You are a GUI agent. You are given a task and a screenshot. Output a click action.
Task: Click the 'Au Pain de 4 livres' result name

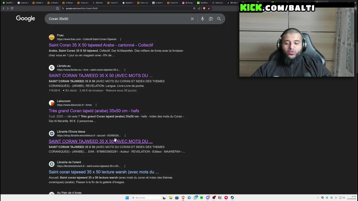(x=69, y=193)
